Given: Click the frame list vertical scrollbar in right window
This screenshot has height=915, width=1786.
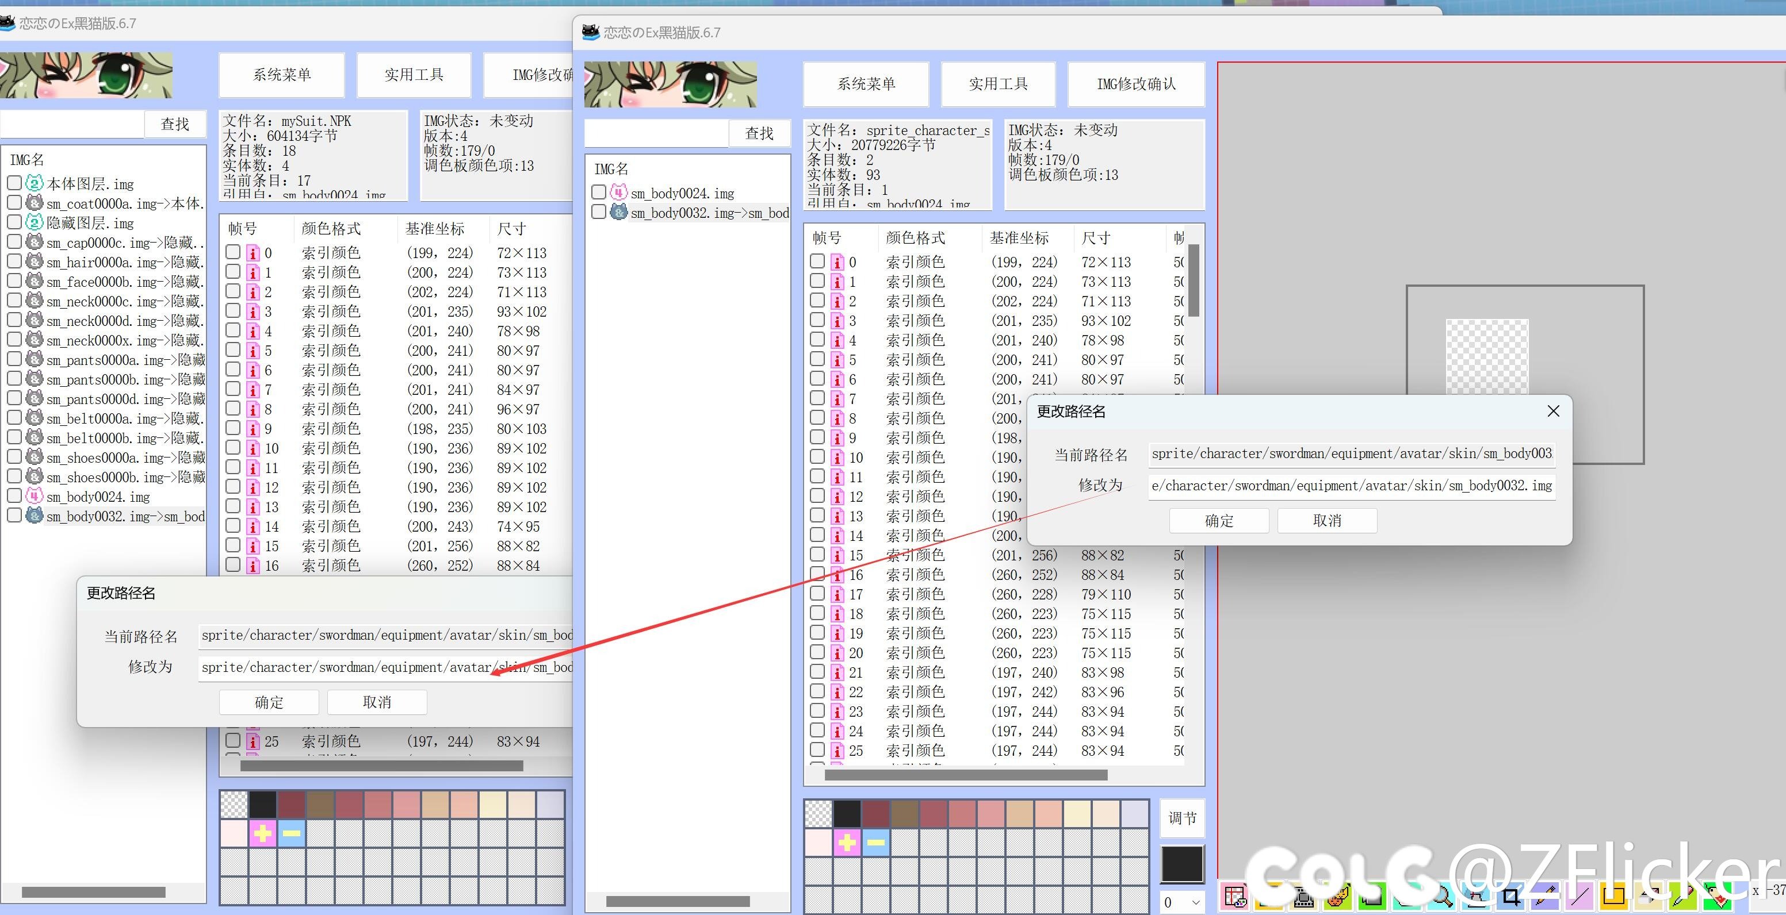Looking at the screenshot, I should [1193, 280].
